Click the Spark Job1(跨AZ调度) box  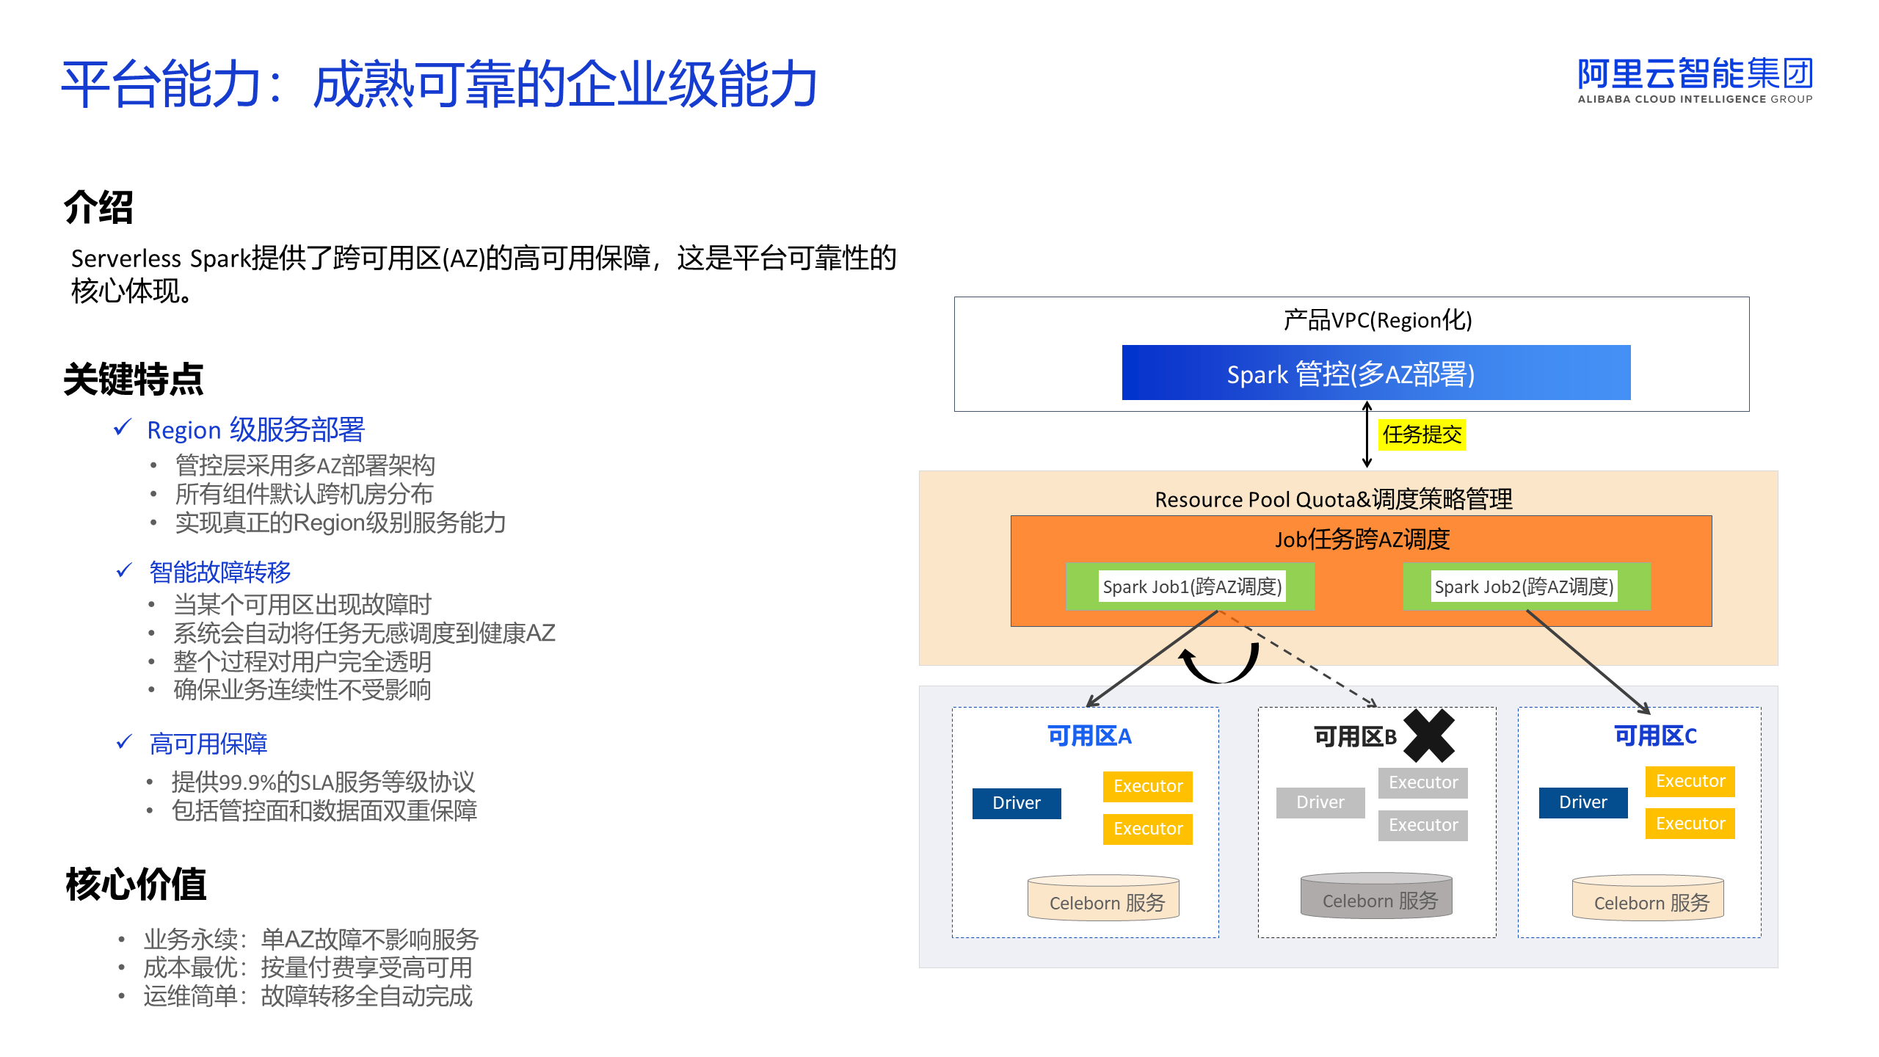pos(1191,586)
